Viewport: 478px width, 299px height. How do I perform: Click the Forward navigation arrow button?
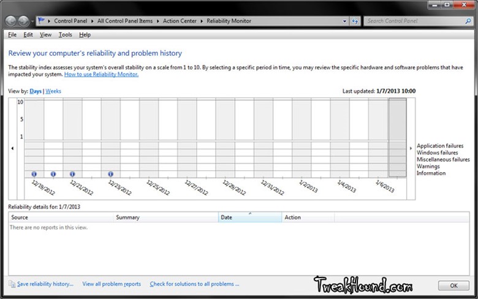[x=23, y=21]
